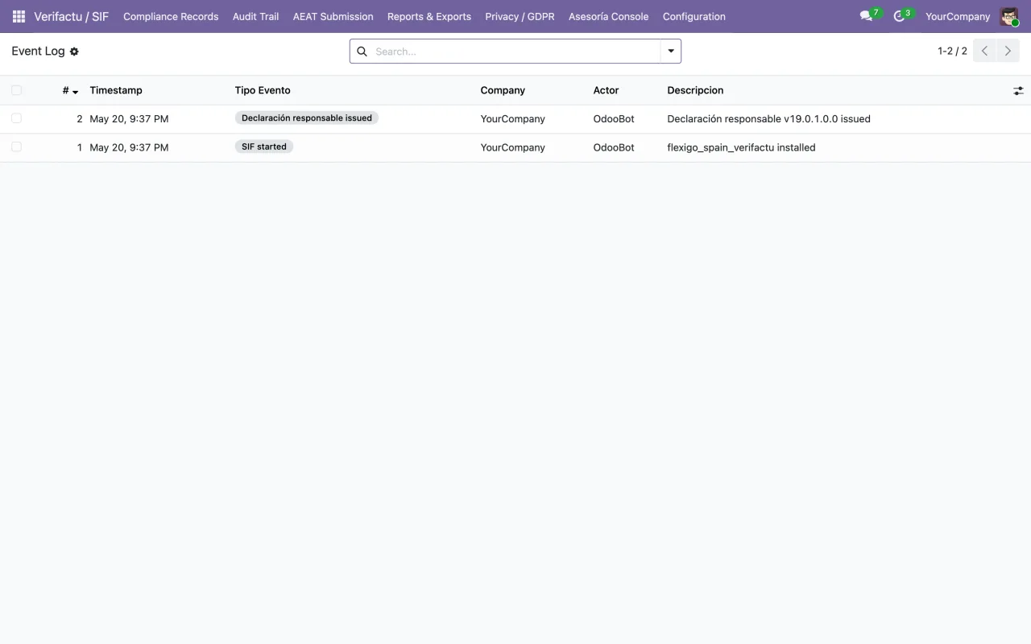Open the conversations chat icon
The width and height of the screenshot is (1031, 644).
click(867, 16)
